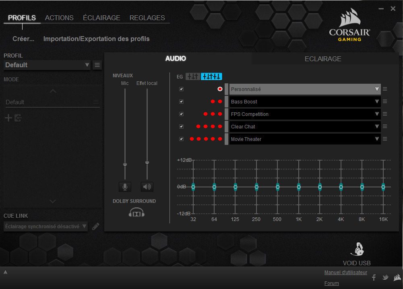
Task: Expand the Clear Chat preset dropdown
Action: pyautogui.click(x=377, y=126)
